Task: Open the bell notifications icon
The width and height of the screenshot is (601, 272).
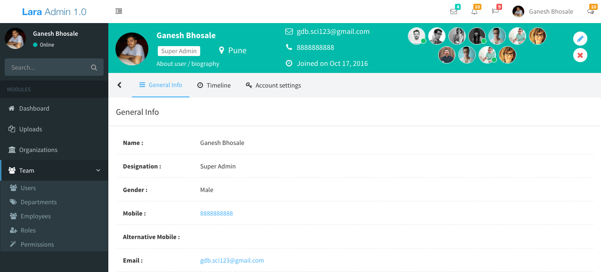Action: coord(474,12)
